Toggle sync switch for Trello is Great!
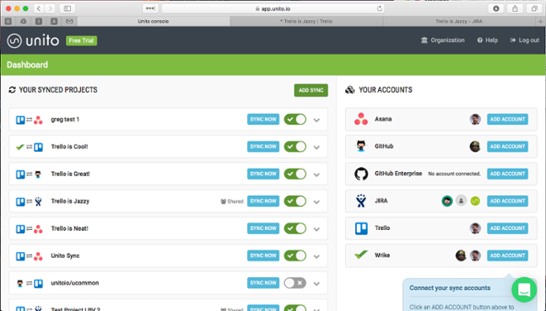Screen dimensions: 546x311 click(x=295, y=174)
